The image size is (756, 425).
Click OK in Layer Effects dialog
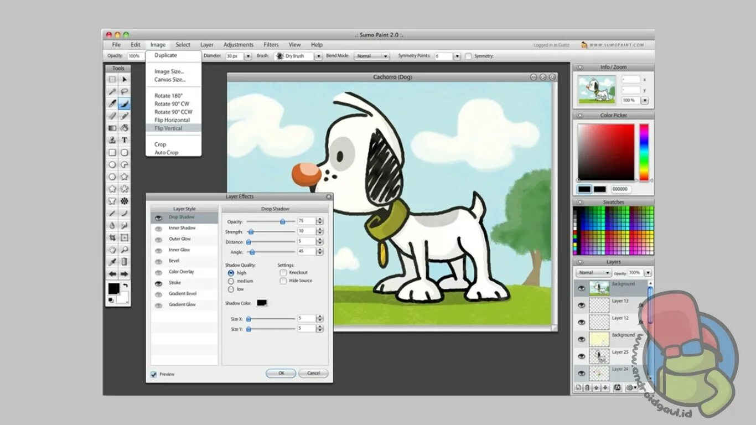click(x=281, y=373)
